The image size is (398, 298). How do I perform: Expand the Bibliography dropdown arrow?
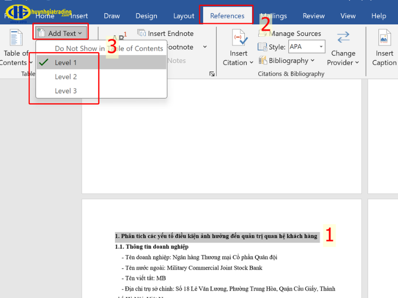point(312,61)
